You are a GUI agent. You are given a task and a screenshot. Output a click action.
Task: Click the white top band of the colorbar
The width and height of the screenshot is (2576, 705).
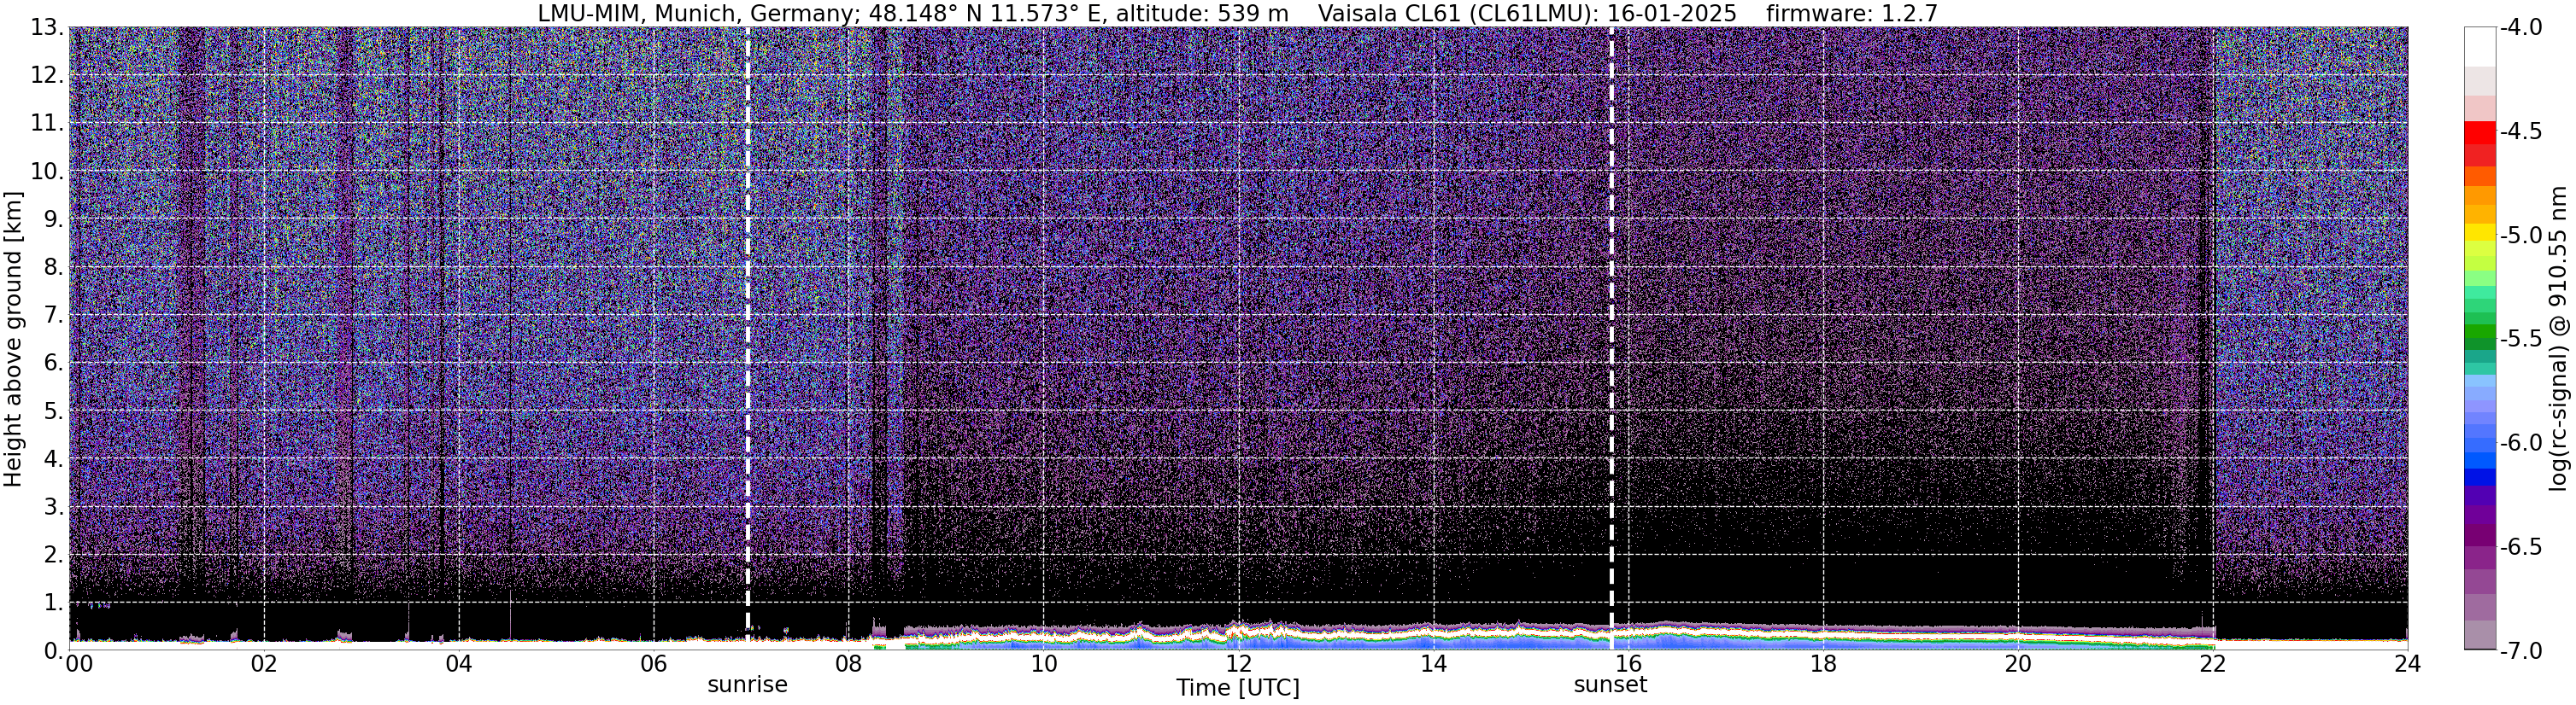[x=2480, y=46]
